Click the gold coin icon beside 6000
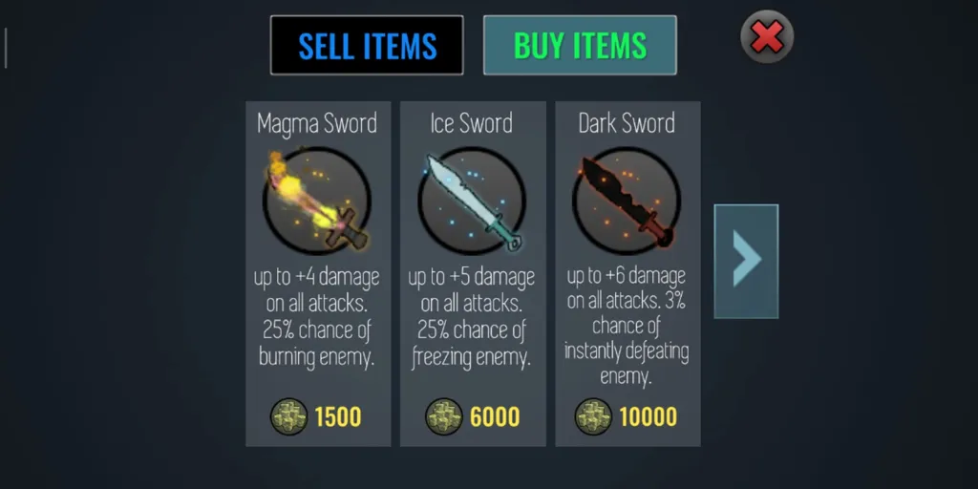The width and height of the screenshot is (978, 489). point(444,416)
